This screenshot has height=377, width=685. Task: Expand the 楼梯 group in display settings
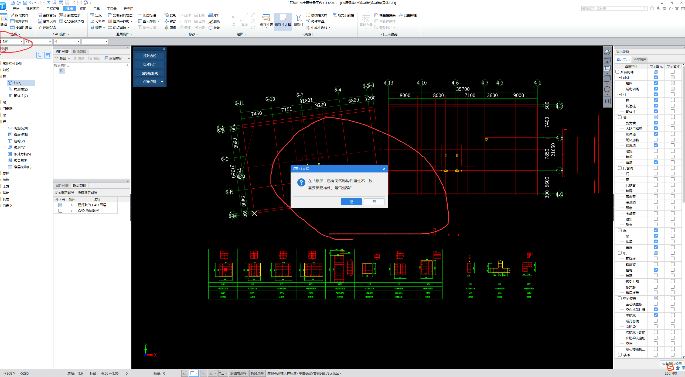click(x=620, y=355)
